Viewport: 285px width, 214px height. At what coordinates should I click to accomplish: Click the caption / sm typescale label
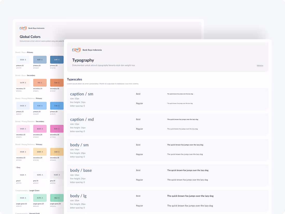[82, 94]
